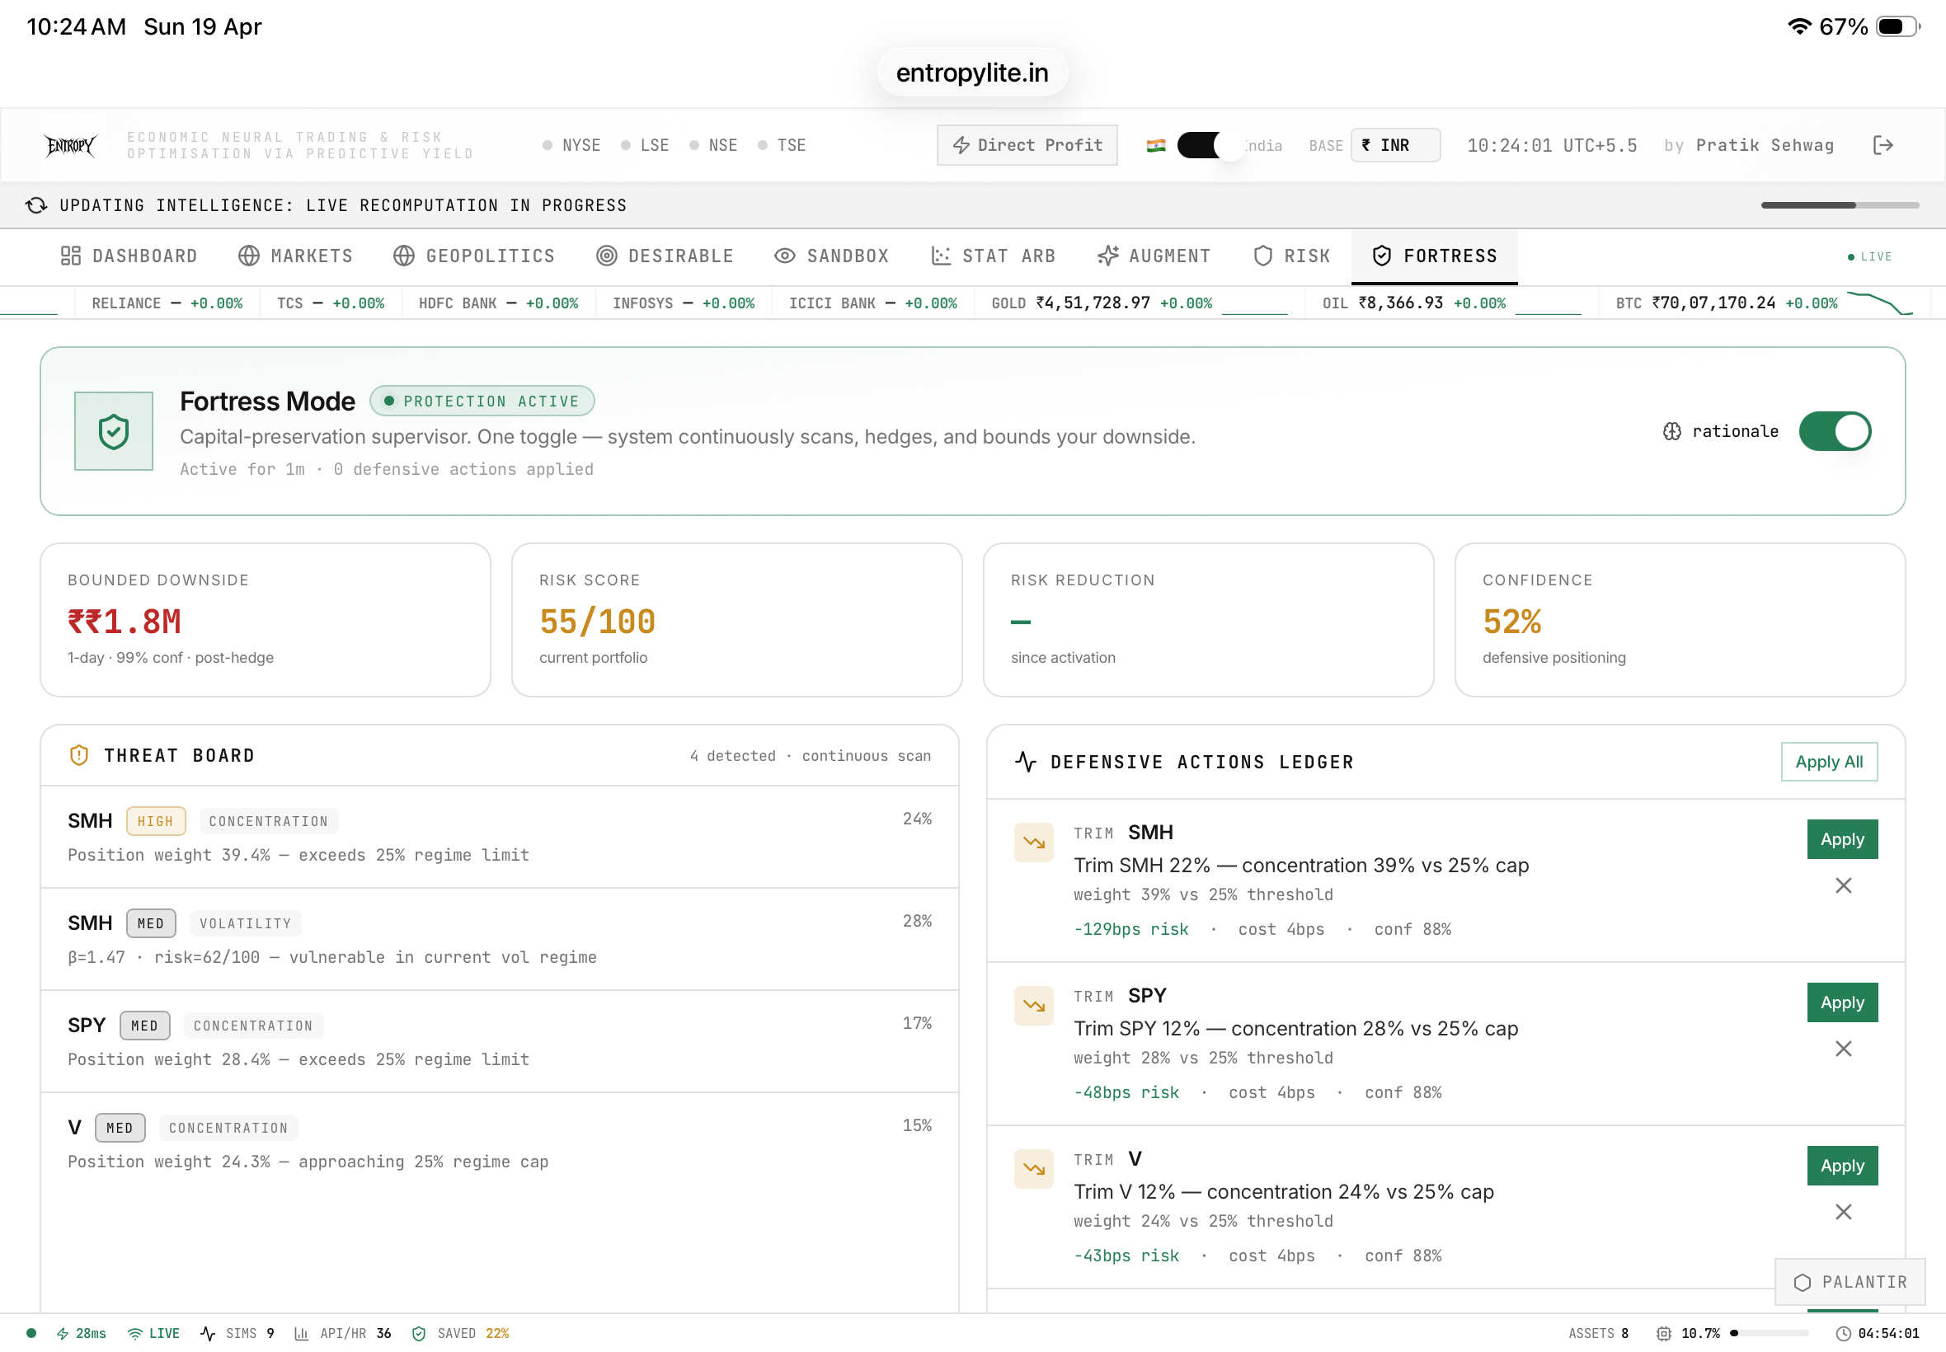Dismiss the TRIM SMH action

click(1842, 885)
